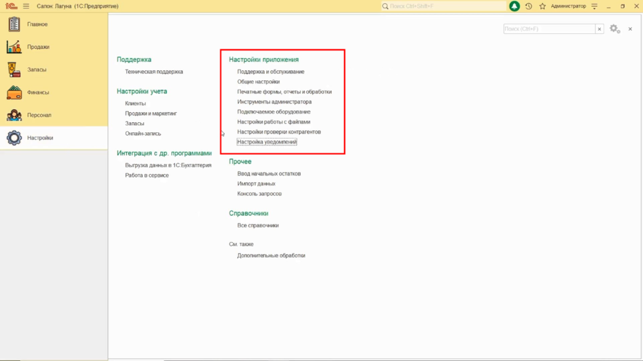
Task: Click the Справочники heading
Action: [249, 213]
